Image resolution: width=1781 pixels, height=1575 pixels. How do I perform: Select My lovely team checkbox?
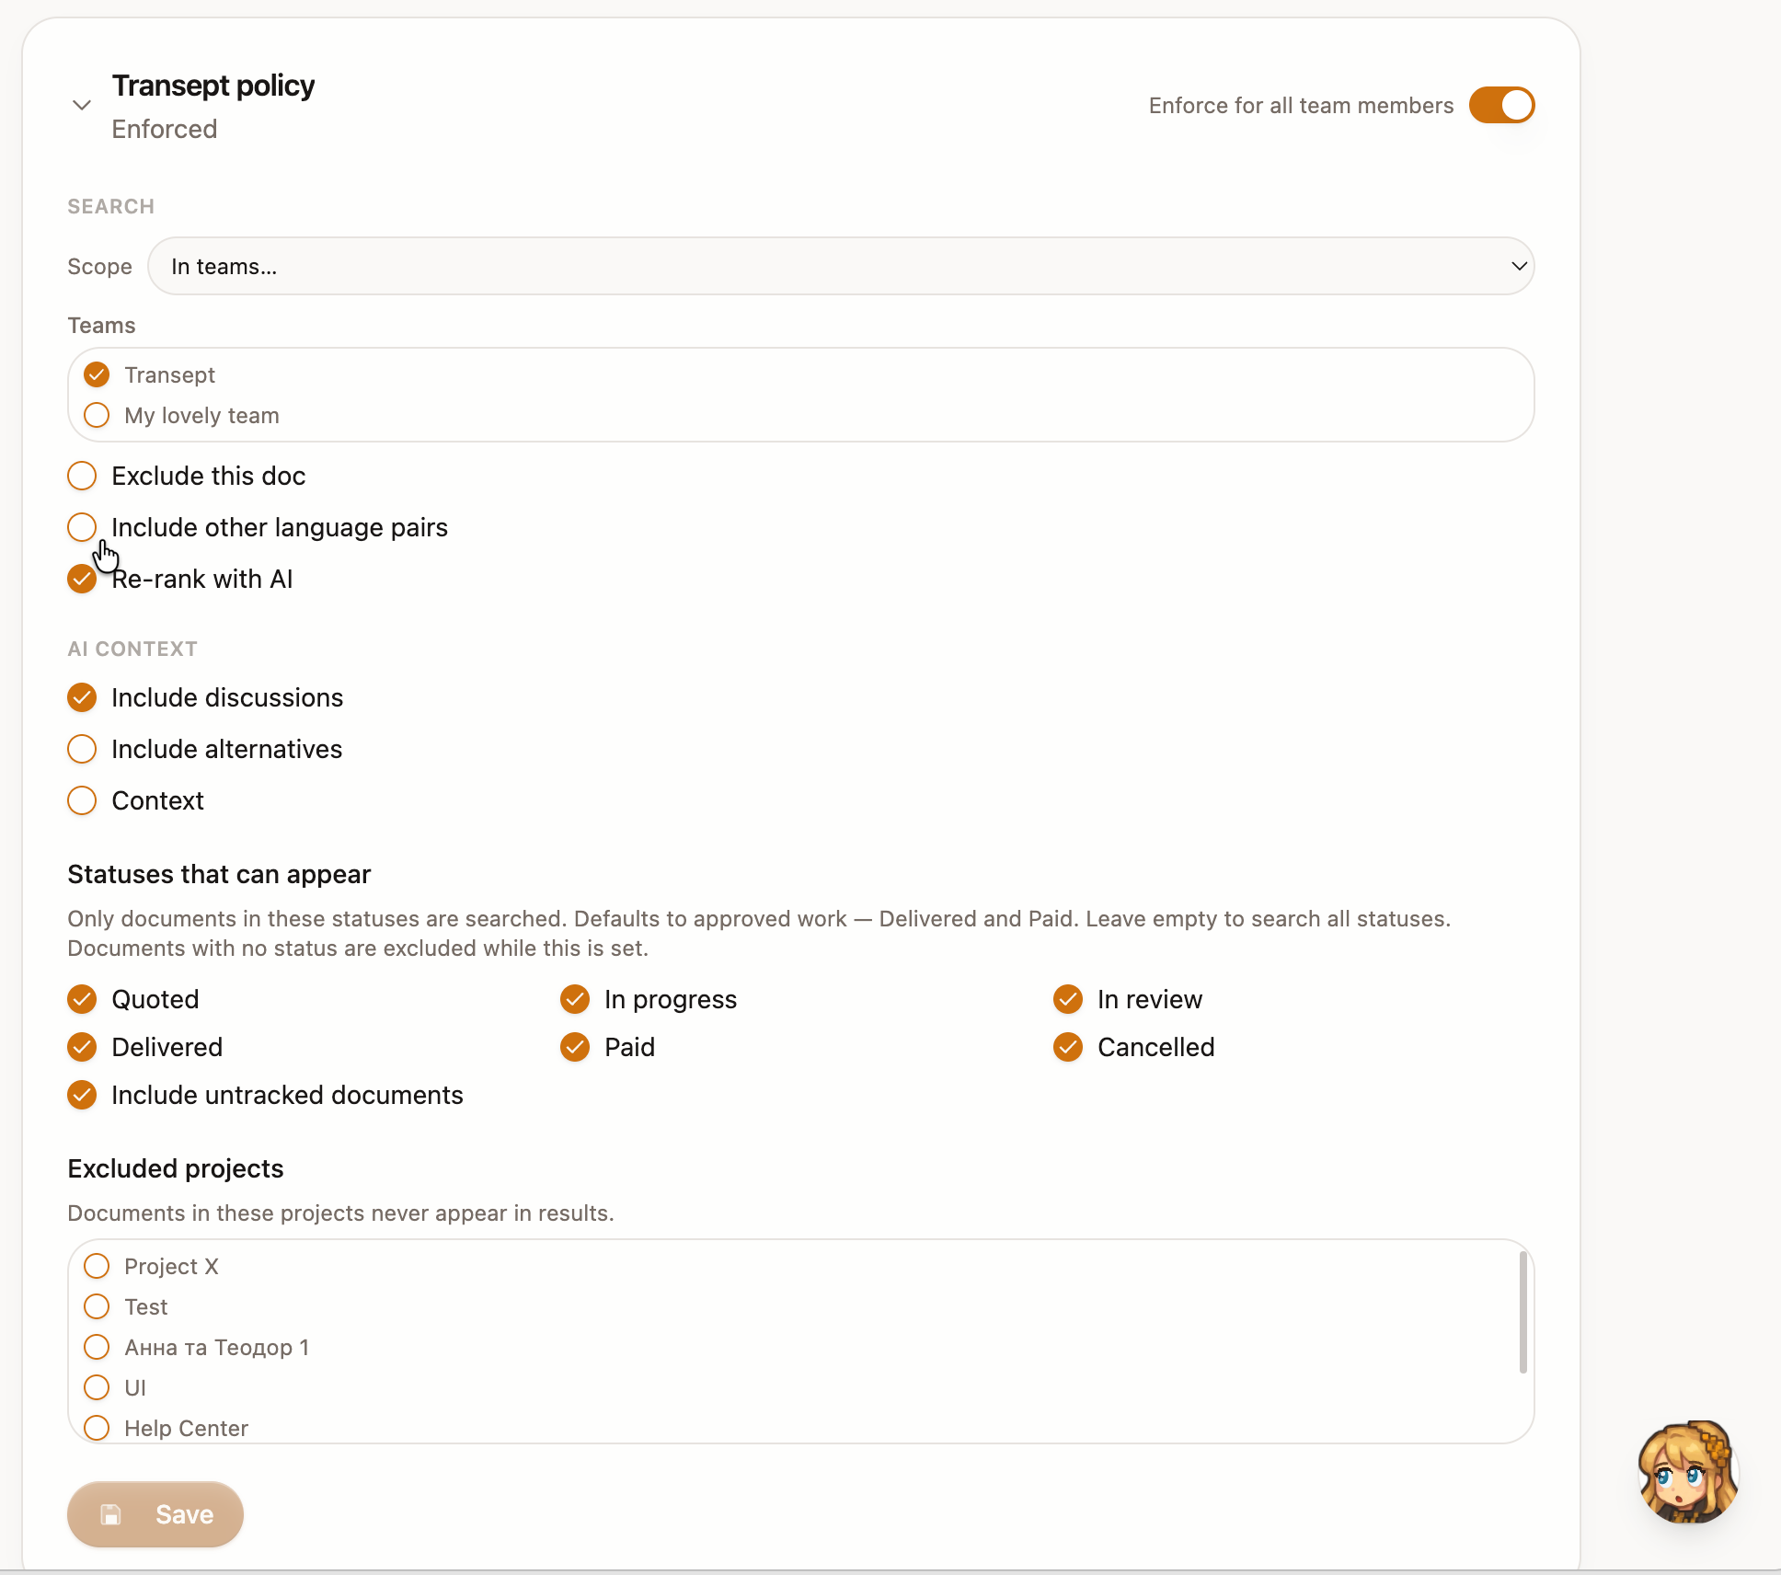[97, 415]
